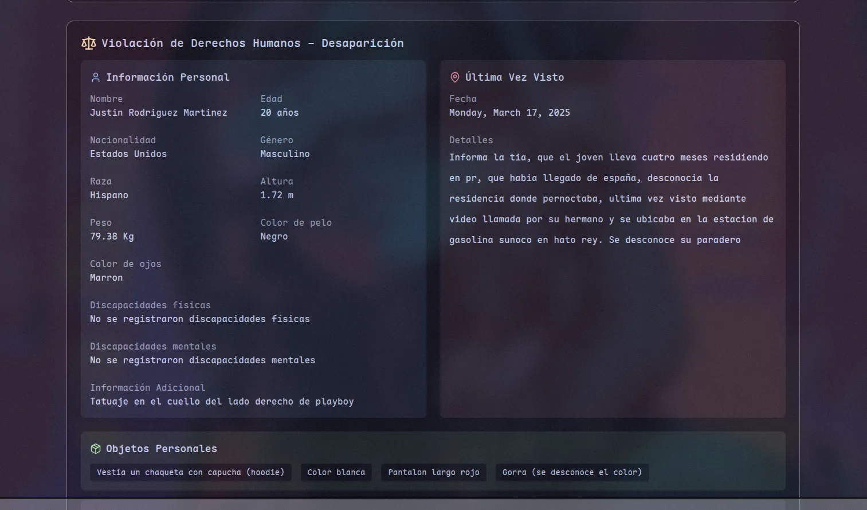Choose the "Gorra (se desconoce el color)" tag
This screenshot has width=867, height=510.
(x=572, y=472)
